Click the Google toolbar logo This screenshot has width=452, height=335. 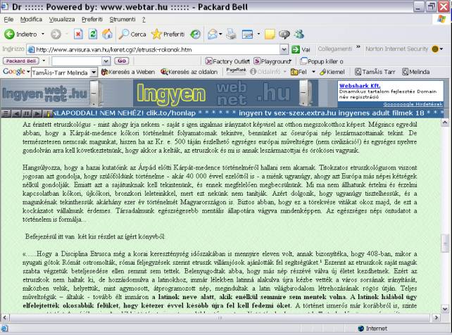[14, 72]
